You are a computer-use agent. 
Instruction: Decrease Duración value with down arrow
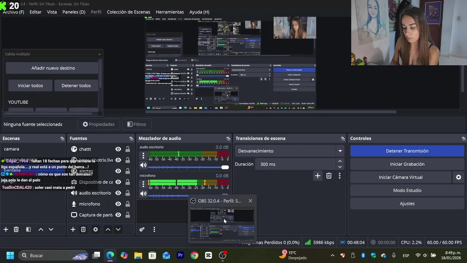[x=340, y=167]
